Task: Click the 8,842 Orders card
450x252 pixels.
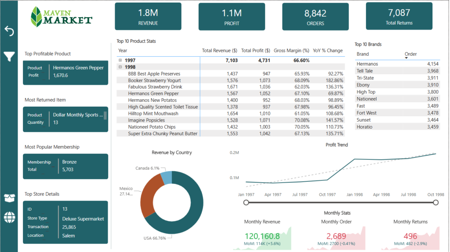Action: (x=316, y=17)
